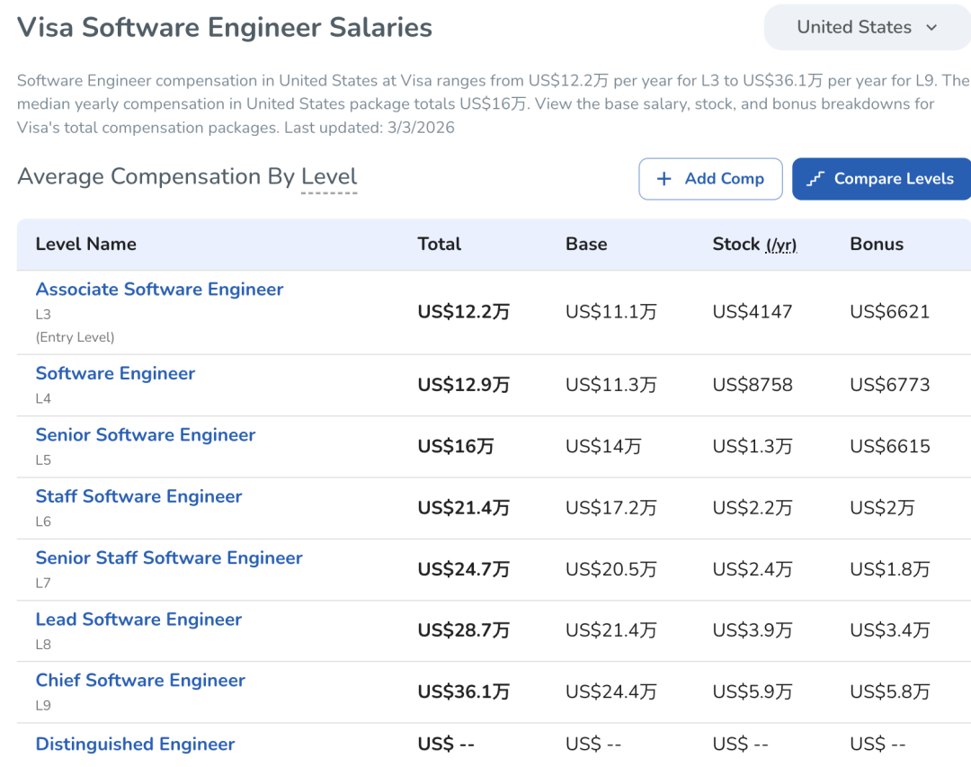The height and width of the screenshot is (767, 971).
Task: Click the Stock (/yr) column header
Action: pyautogui.click(x=754, y=245)
